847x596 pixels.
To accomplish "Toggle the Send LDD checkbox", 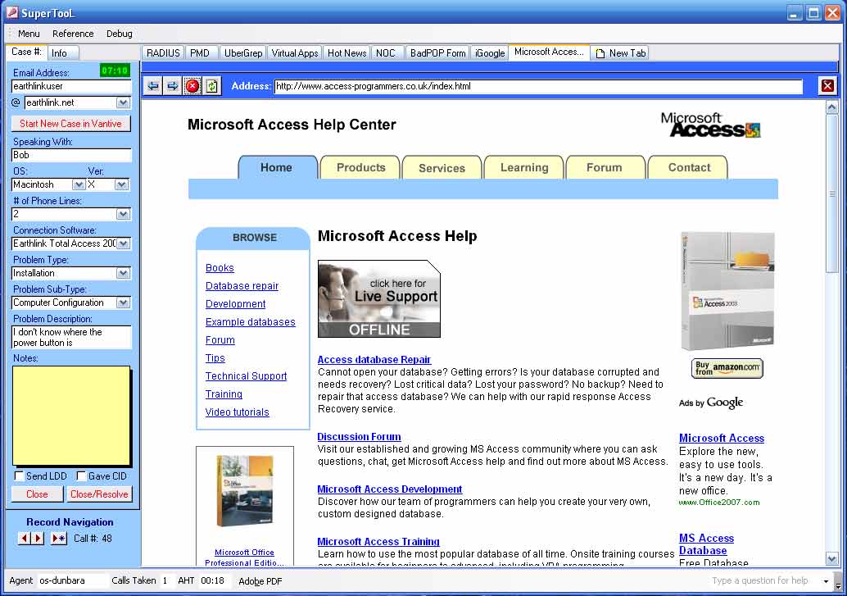I will [20, 476].
